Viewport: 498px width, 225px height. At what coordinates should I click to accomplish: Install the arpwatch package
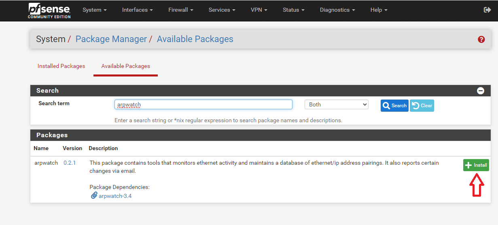coord(476,165)
